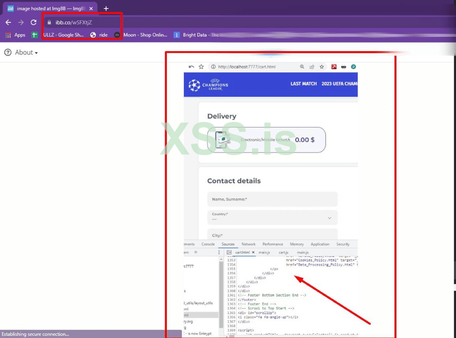Click the UEFA Champions League logo
Image resolution: width=456 pixels, height=338 pixels.
(x=208, y=85)
